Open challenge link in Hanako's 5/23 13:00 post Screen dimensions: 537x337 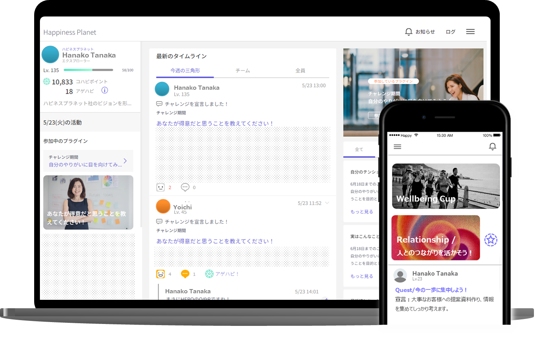(215, 123)
